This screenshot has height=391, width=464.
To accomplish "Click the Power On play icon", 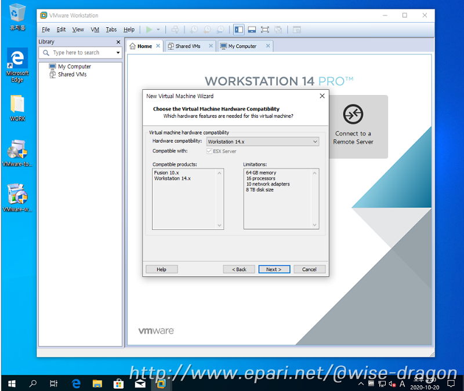I will click(149, 30).
